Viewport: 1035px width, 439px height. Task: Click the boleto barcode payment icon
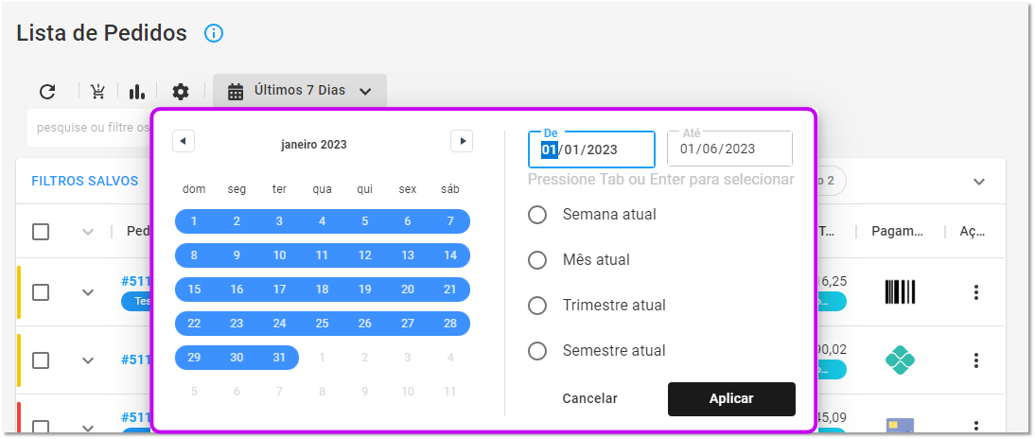click(901, 291)
